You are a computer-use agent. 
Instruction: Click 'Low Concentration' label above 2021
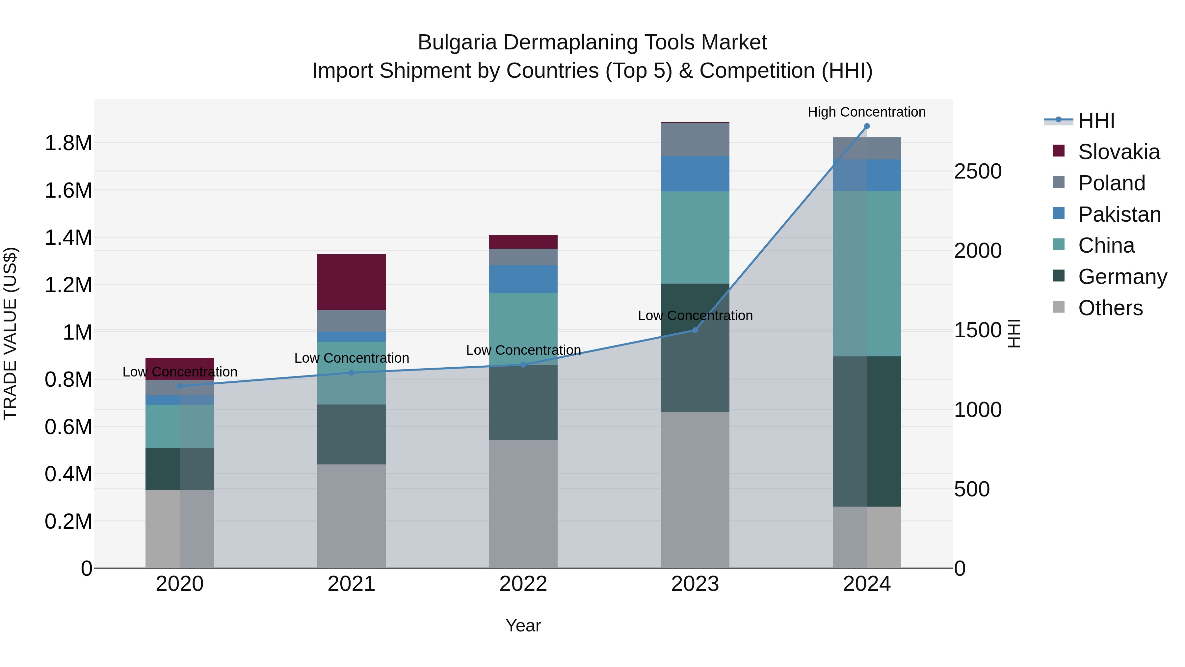352,358
